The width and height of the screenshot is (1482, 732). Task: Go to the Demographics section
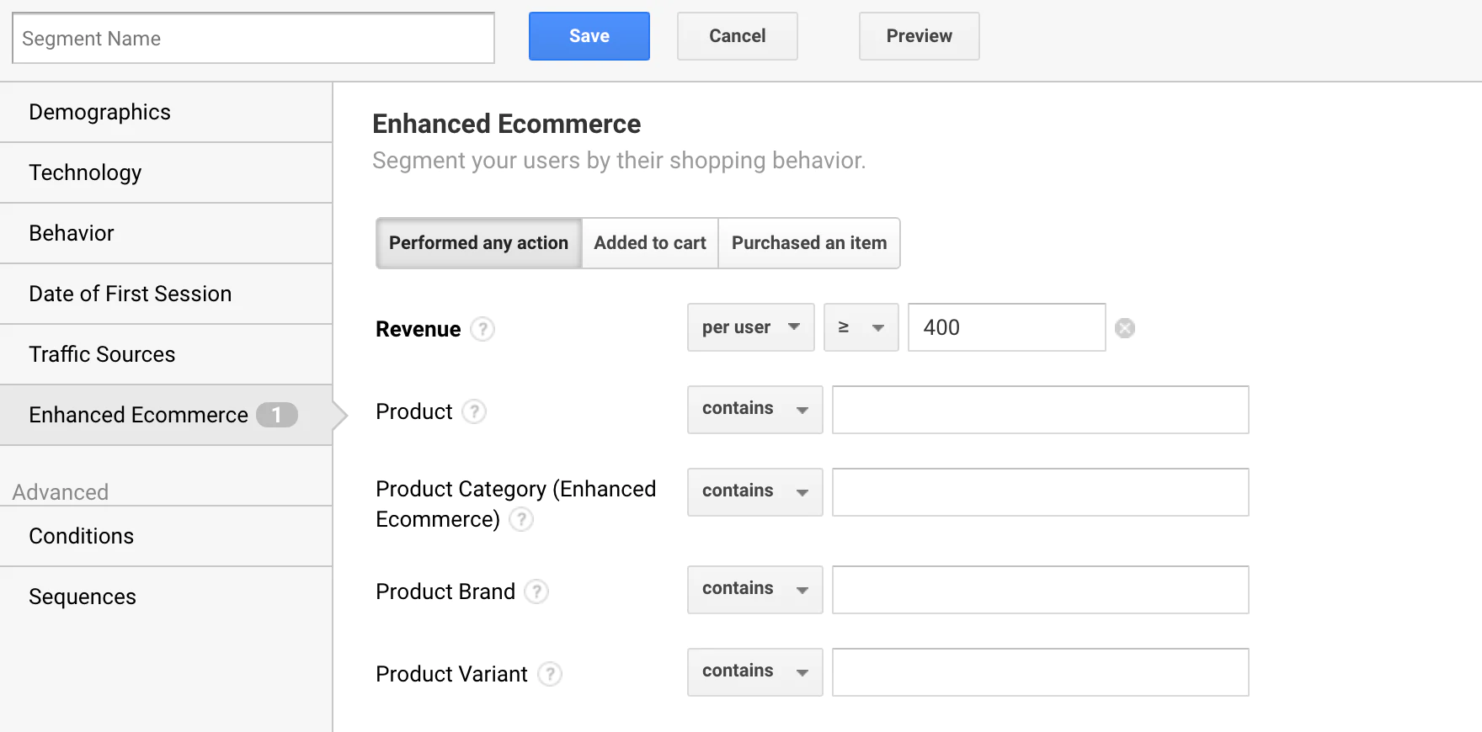pyautogui.click(x=166, y=112)
